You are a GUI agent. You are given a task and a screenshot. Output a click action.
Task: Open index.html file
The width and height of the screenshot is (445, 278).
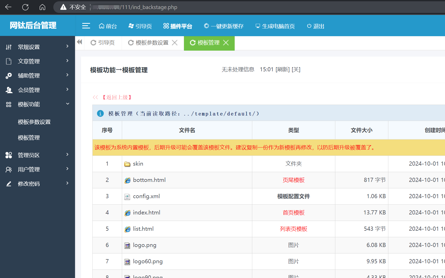click(x=147, y=212)
